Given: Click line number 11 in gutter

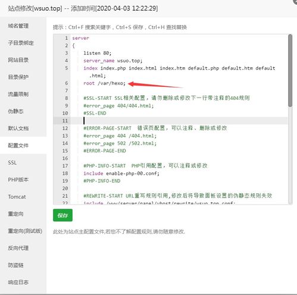Looking at the screenshot, I should tap(65, 121).
